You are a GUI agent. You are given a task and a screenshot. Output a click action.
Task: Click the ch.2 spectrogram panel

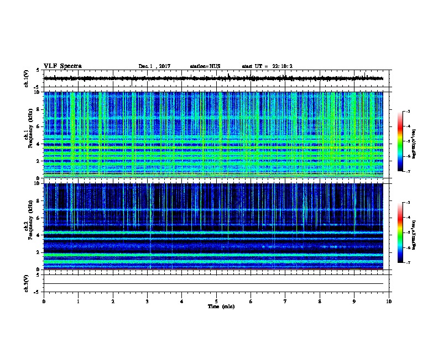pos(213,226)
